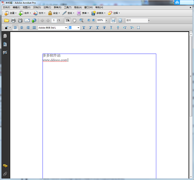Viewport: 194px width, 180px height.
Task: Click the Print icon in toolbar
Action: pyautogui.click(x=13, y=20)
